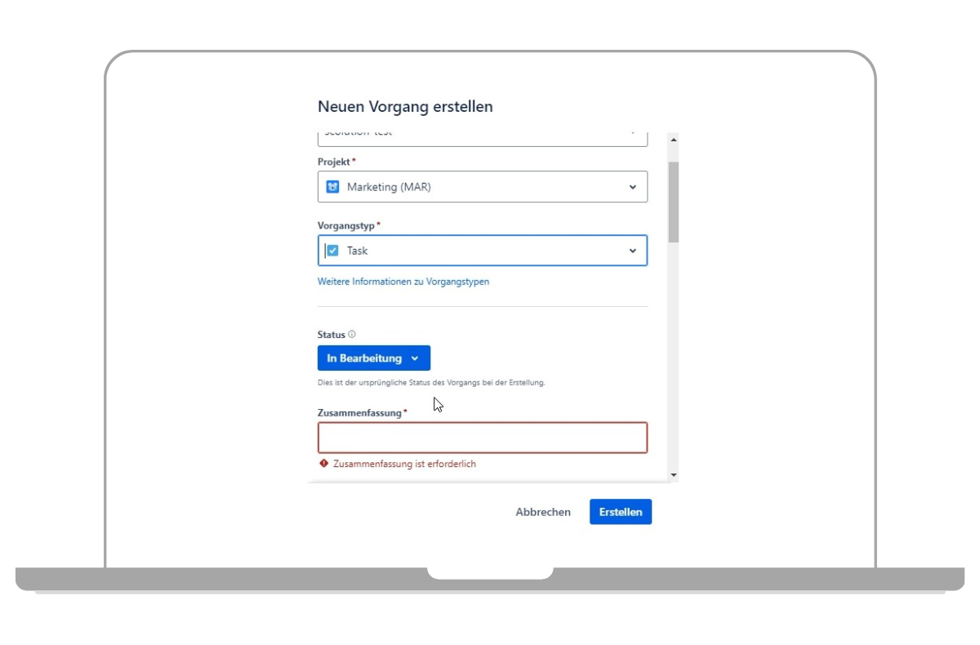
Task: Click the blue Task issue-type icon
Action: (332, 250)
